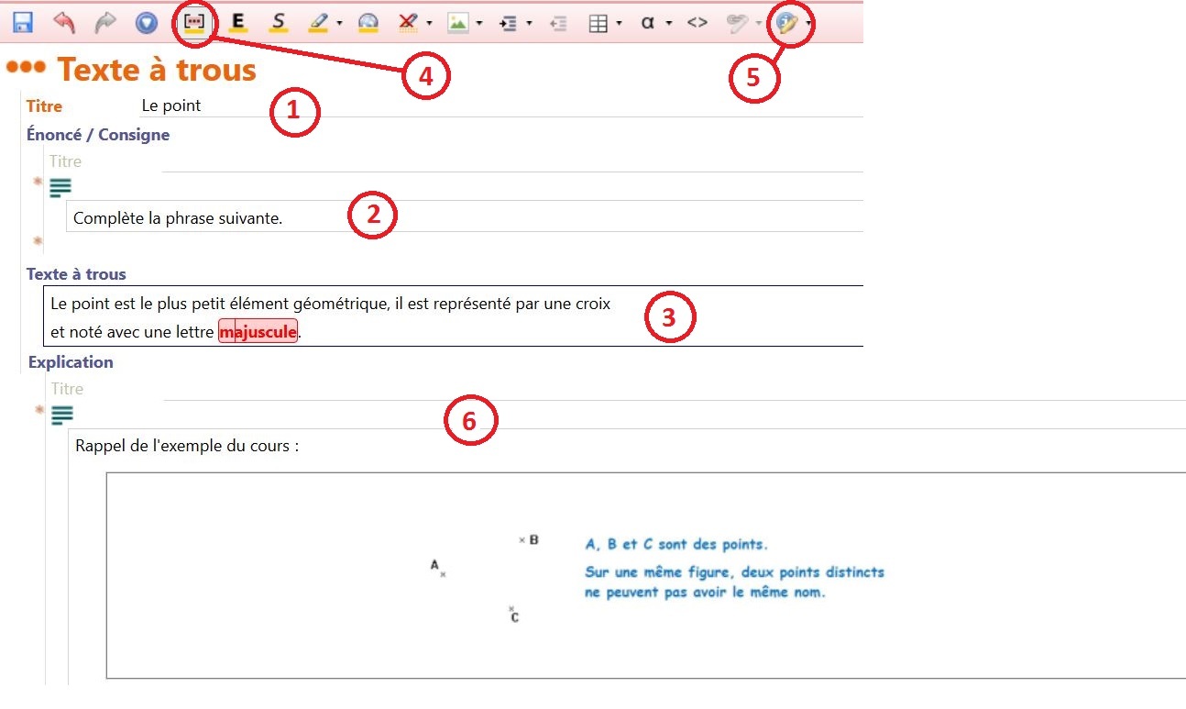The width and height of the screenshot is (1186, 709).
Task: Click the insert image icon
Action: tap(460, 22)
